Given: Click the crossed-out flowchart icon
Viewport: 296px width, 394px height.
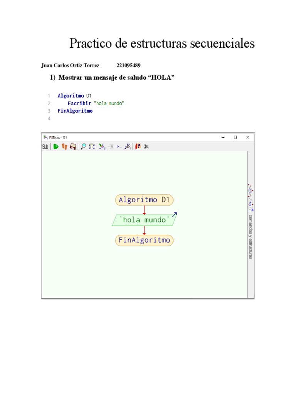Looking at the screenshot, I should (x=128, y=147).
